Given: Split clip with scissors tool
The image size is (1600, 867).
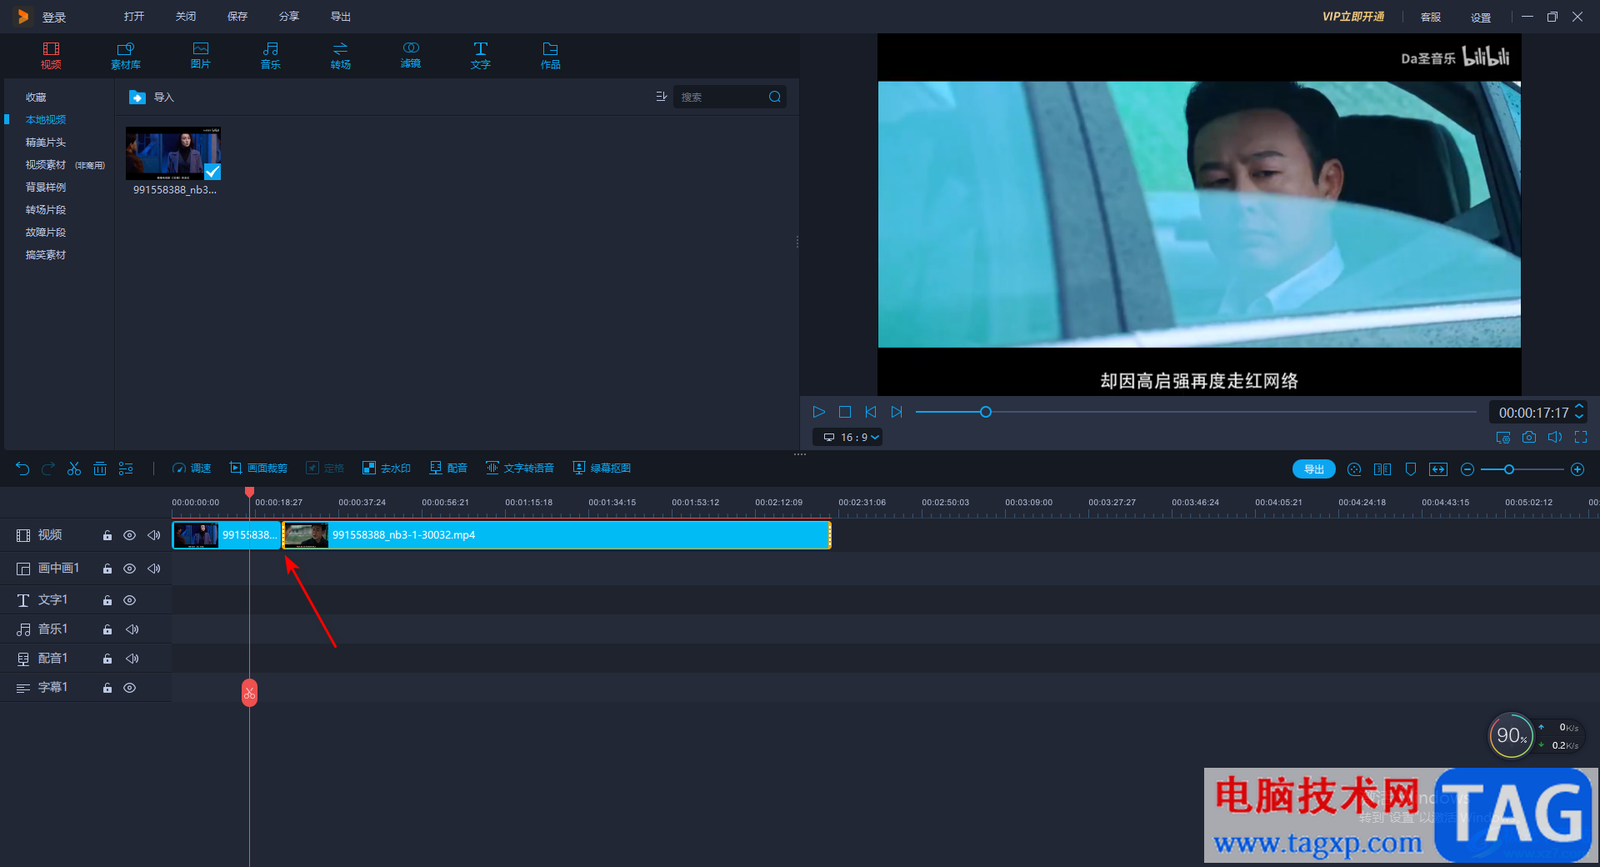Looking at the screenshot, I should click(x=74, y=469).
